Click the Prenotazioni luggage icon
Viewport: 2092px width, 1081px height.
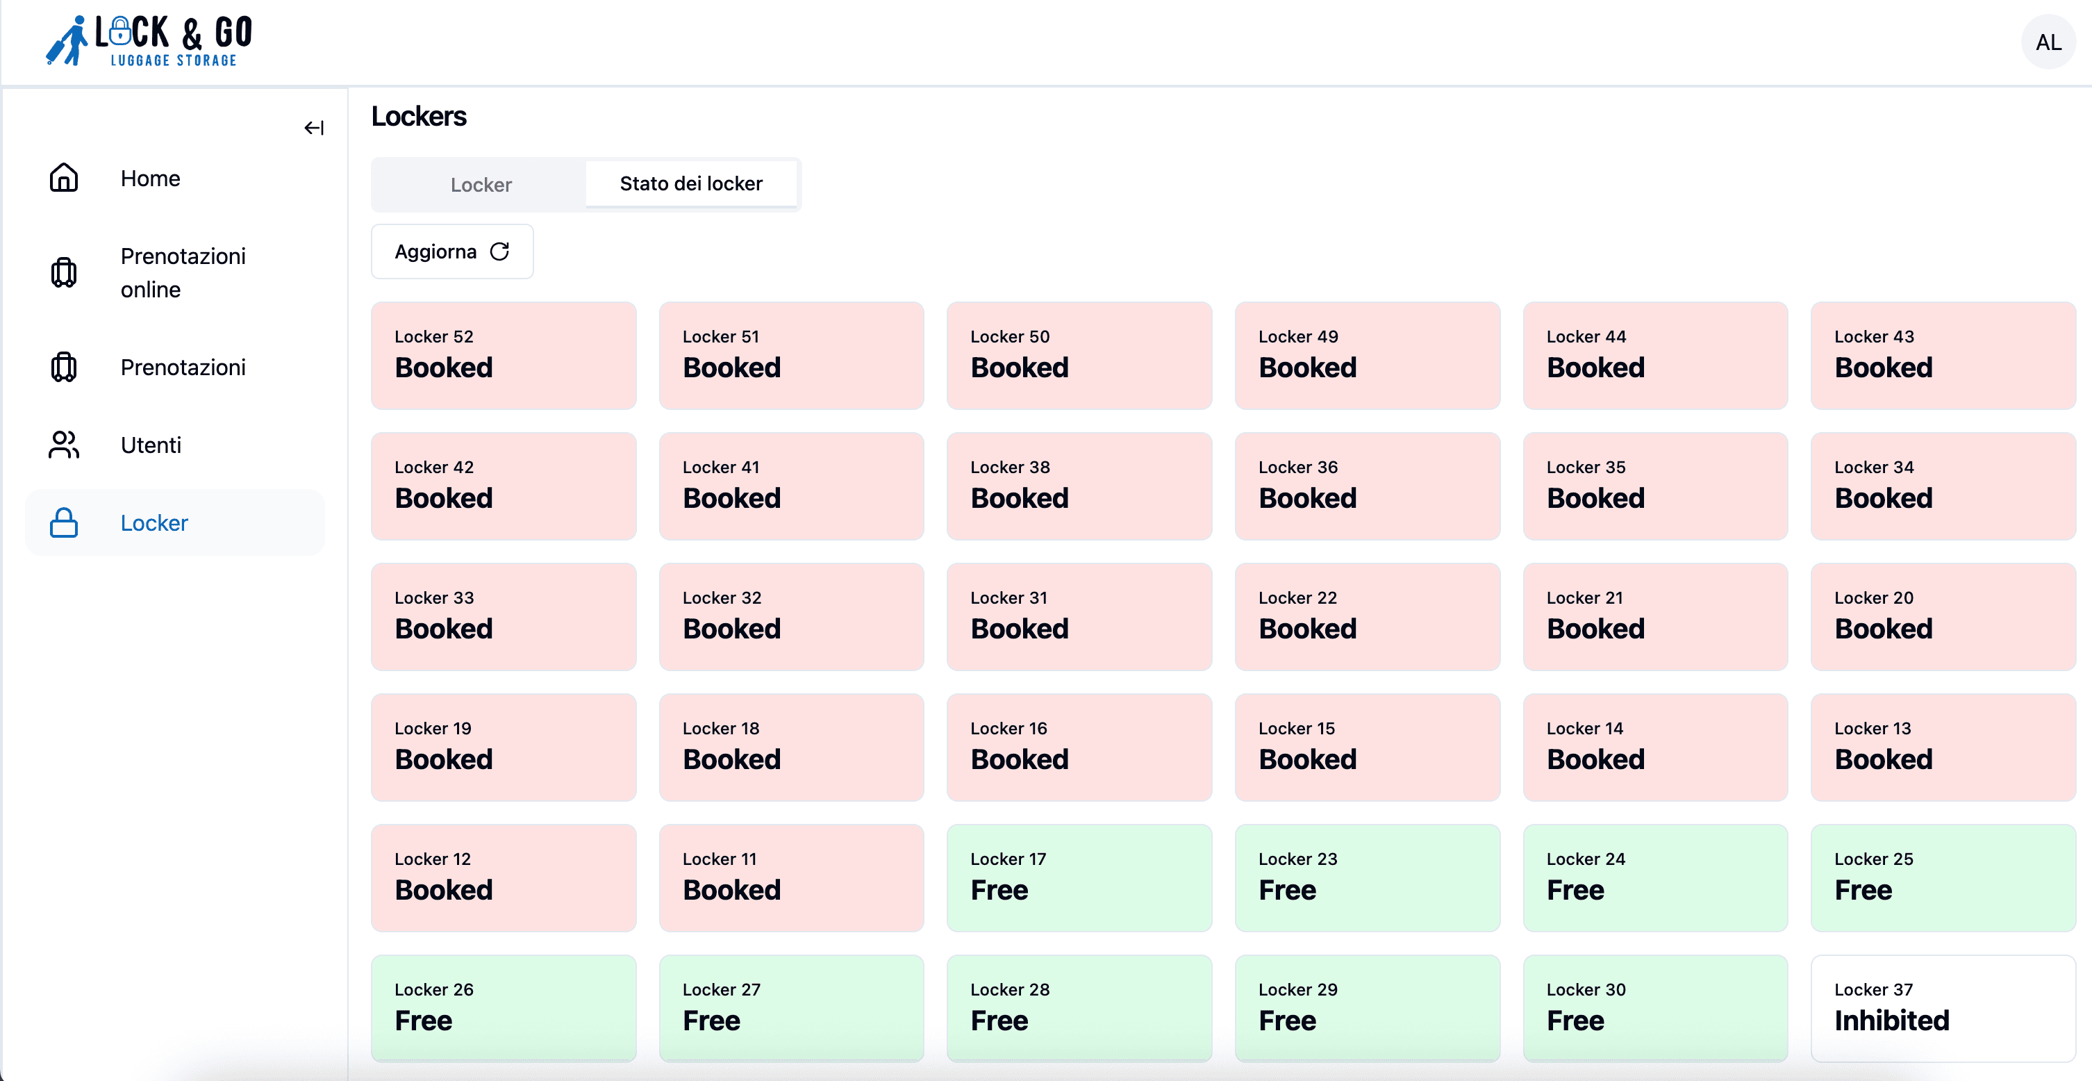[x=63, y=367]
